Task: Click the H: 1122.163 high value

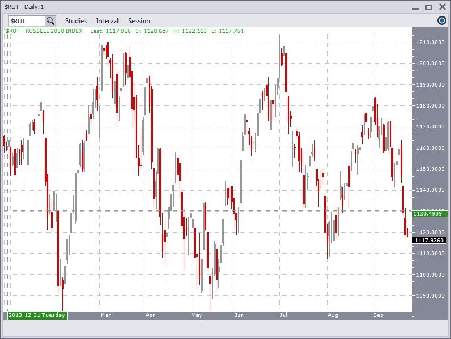Action: click(190, 31)
